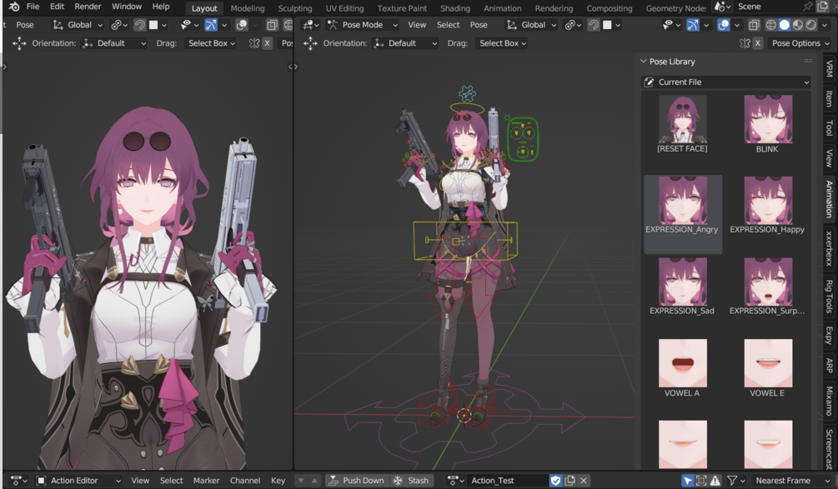Select wireframe viewport shading
This screenshot has height=489, width=838.
tap(770, 24)
